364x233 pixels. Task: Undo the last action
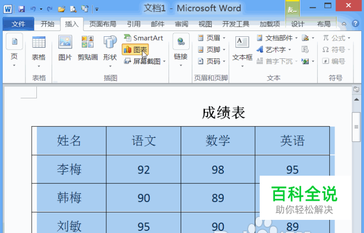(x=33, y=9)
